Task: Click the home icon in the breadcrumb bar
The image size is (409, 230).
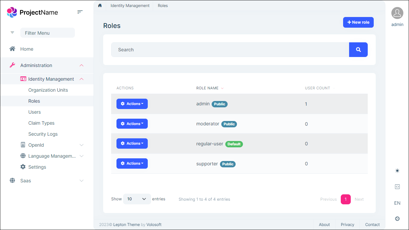Action: coord(100,6)
